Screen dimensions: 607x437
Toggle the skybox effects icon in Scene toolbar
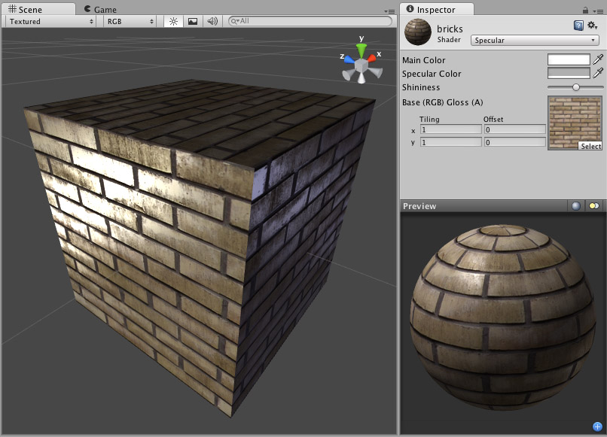[x=191, y=22]
